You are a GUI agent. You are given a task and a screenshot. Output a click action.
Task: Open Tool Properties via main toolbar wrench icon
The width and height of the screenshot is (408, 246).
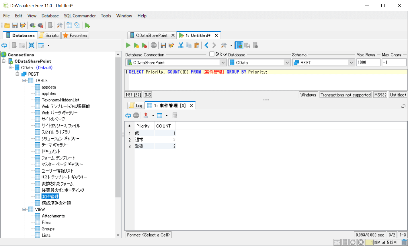[59, 25]
